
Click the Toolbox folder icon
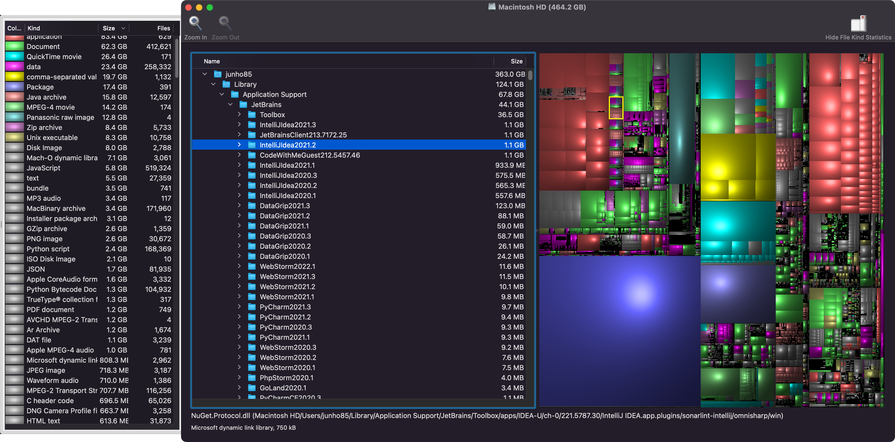click(x=252, y=115)
